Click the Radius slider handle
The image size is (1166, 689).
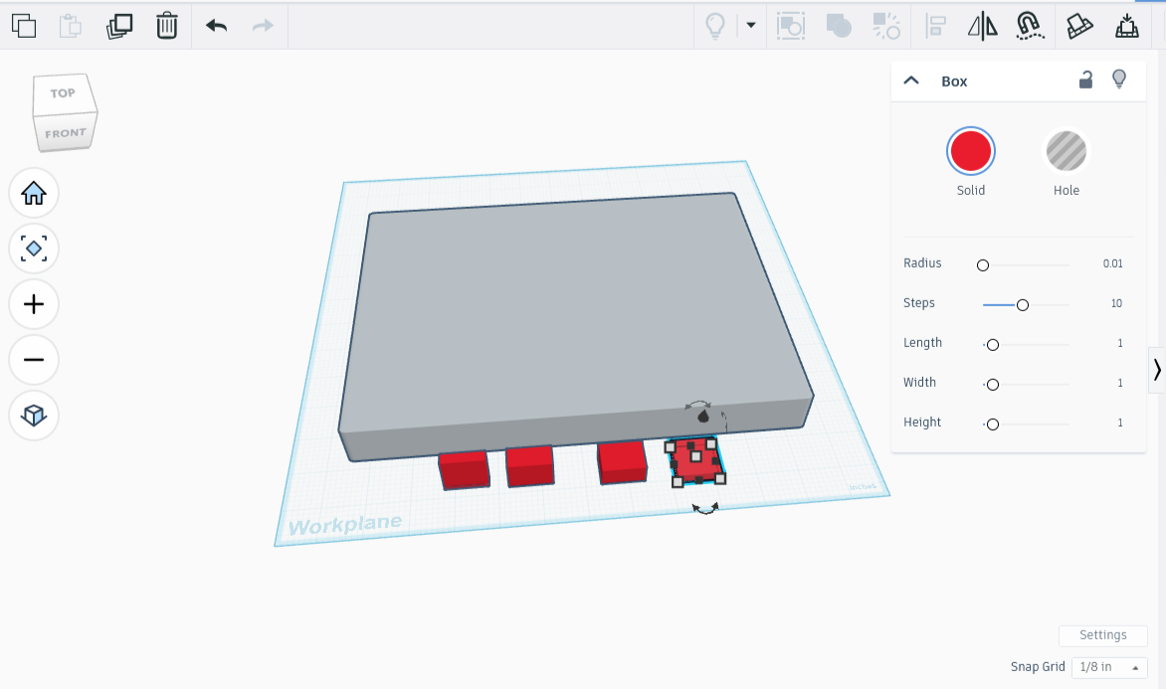[982, 265]
